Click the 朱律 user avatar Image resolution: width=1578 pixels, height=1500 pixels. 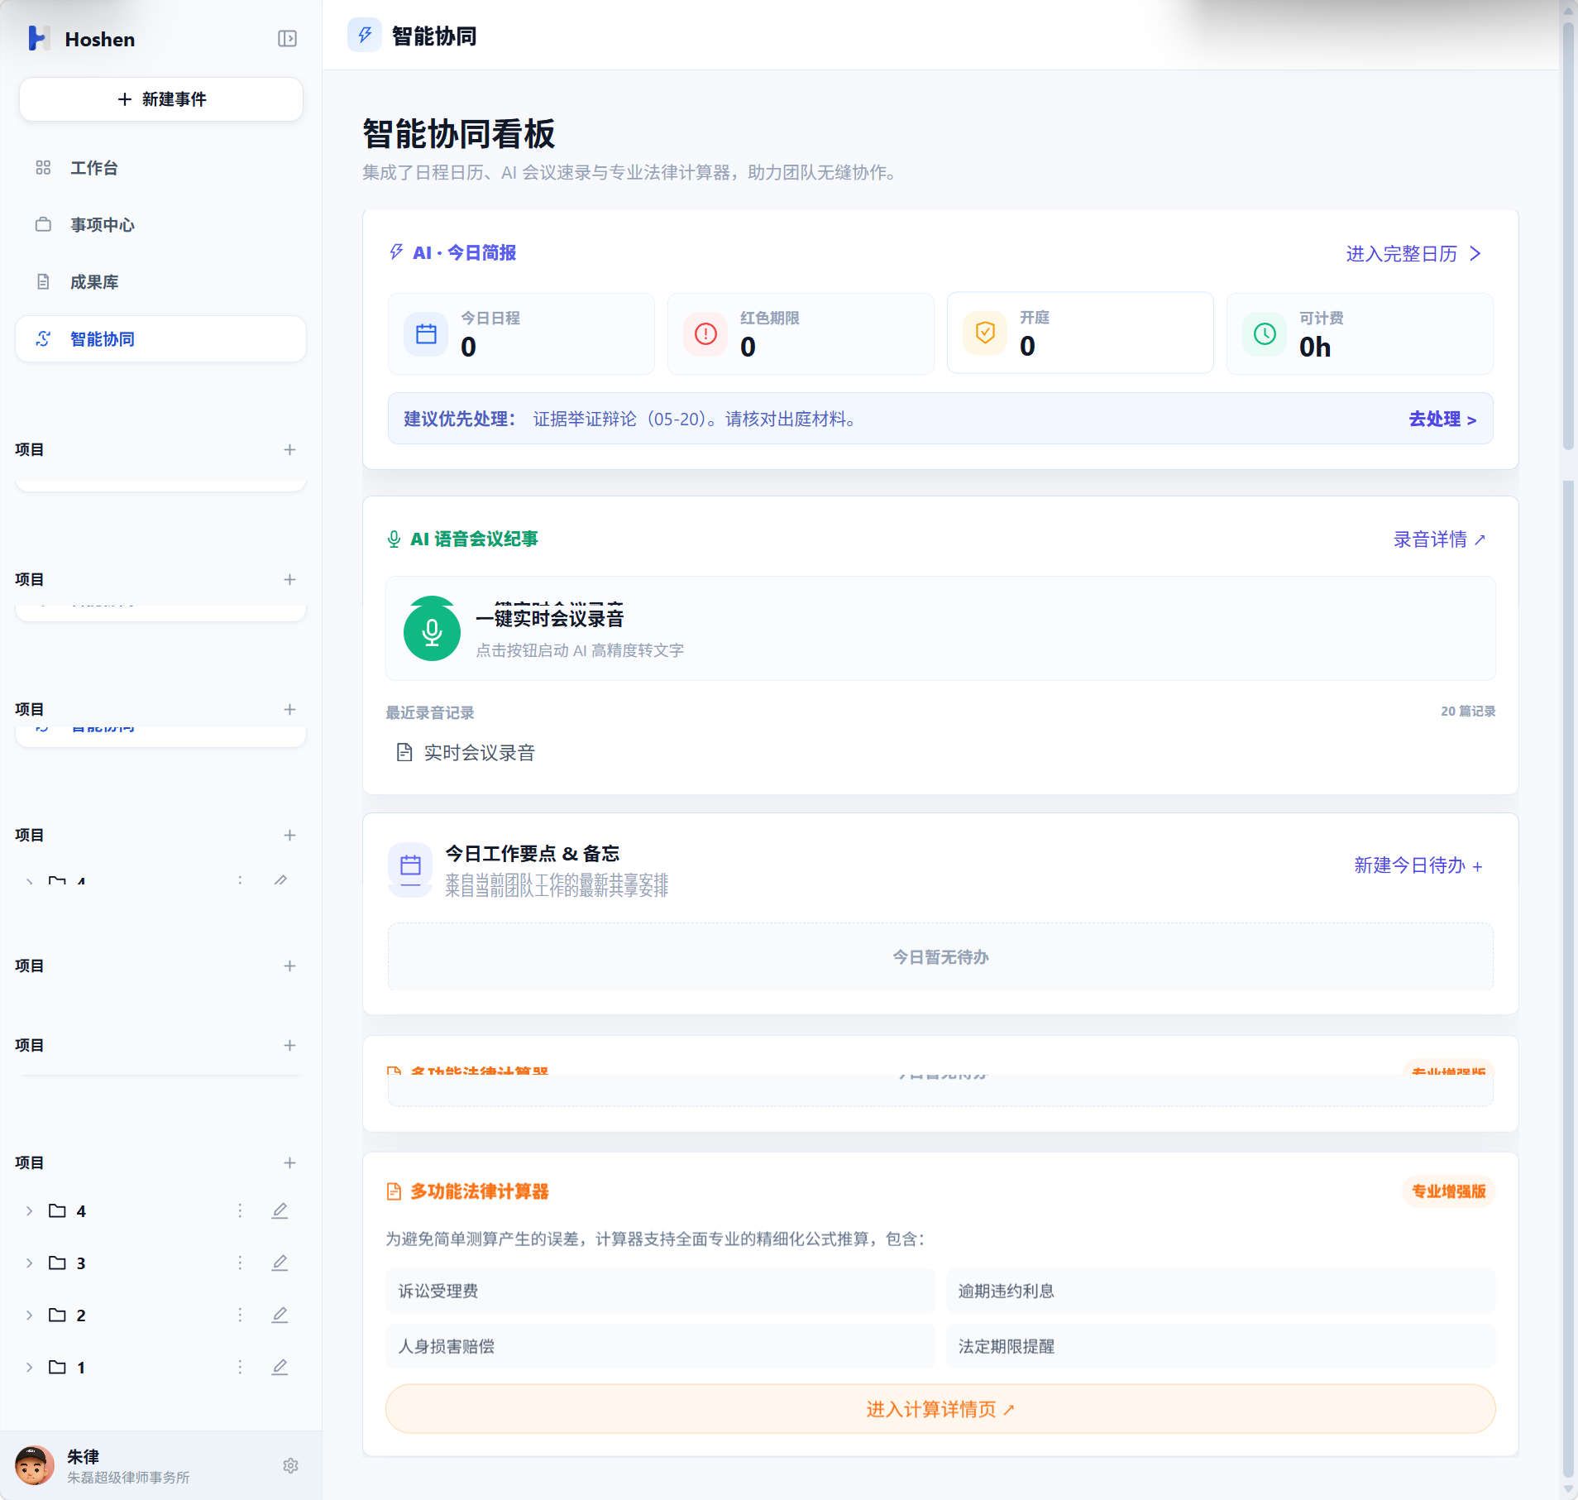[x=35, y=1465]
